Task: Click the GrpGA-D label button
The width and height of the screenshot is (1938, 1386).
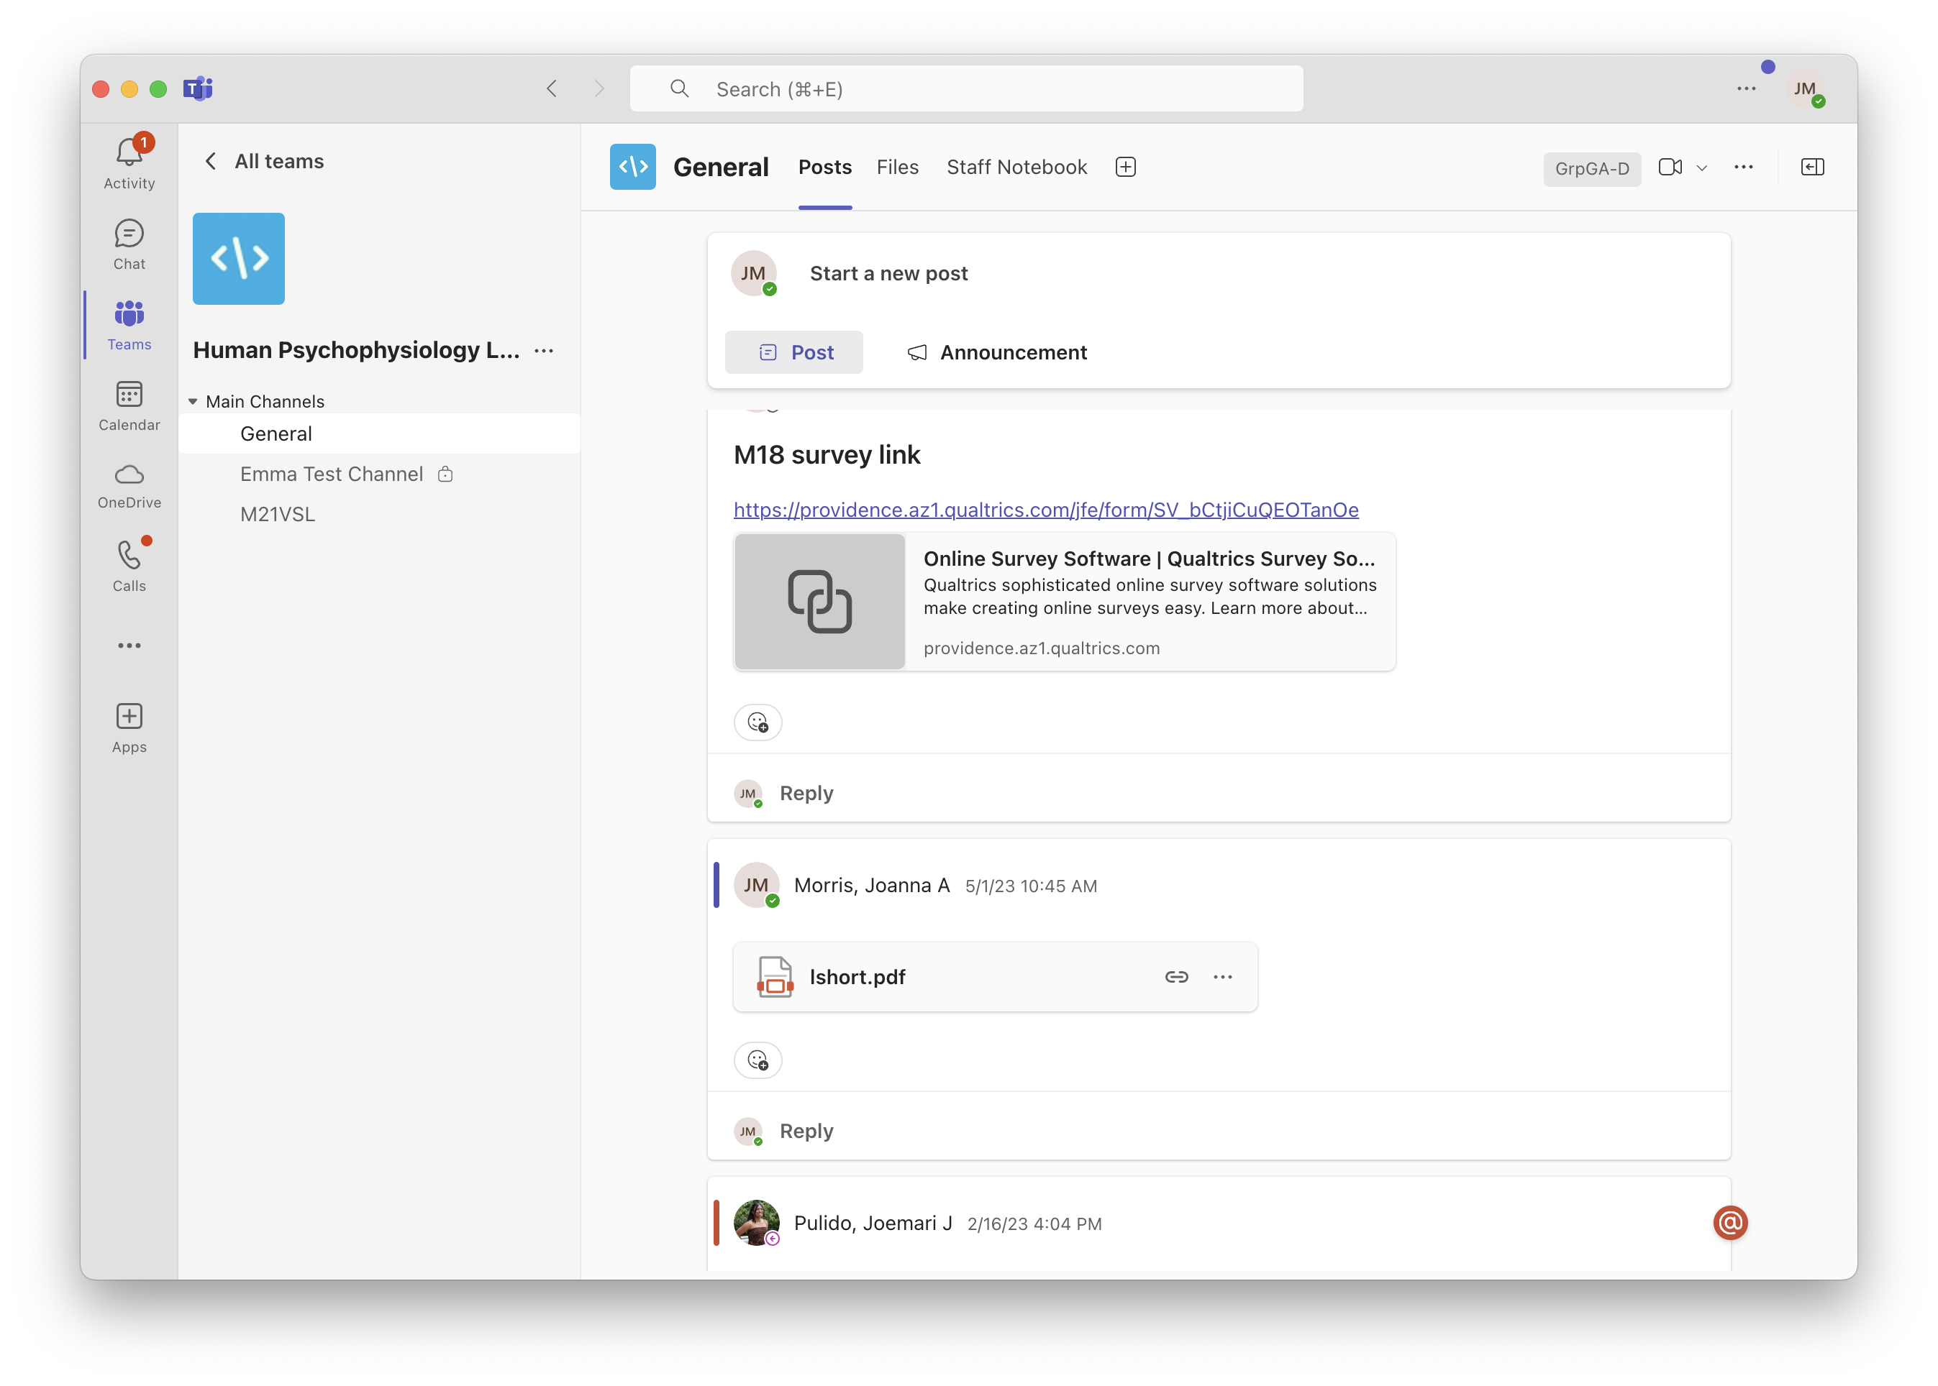Action: (x=1591, y=168)
